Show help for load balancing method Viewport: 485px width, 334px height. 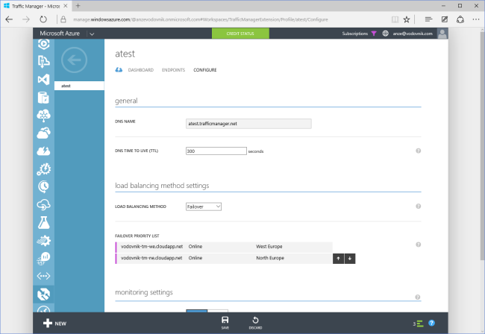pyautogui.click(x=418, y=207)
